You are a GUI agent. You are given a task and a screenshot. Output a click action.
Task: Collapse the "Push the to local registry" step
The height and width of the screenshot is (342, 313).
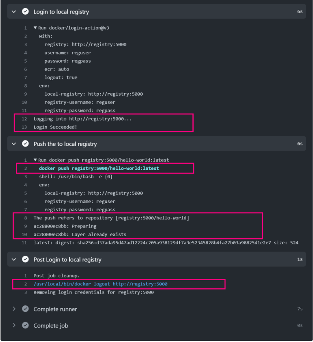point(13,144)
